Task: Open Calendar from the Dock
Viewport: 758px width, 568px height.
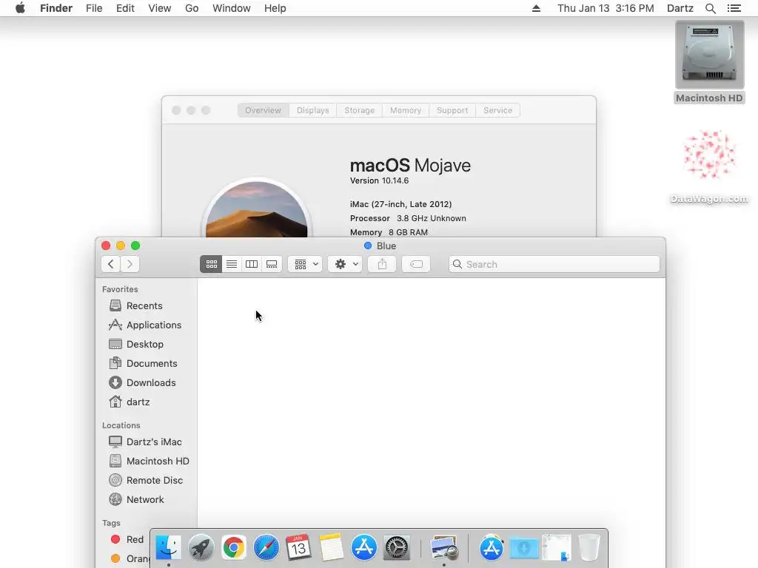Action: pyautogui.click(x=299, y=548)
